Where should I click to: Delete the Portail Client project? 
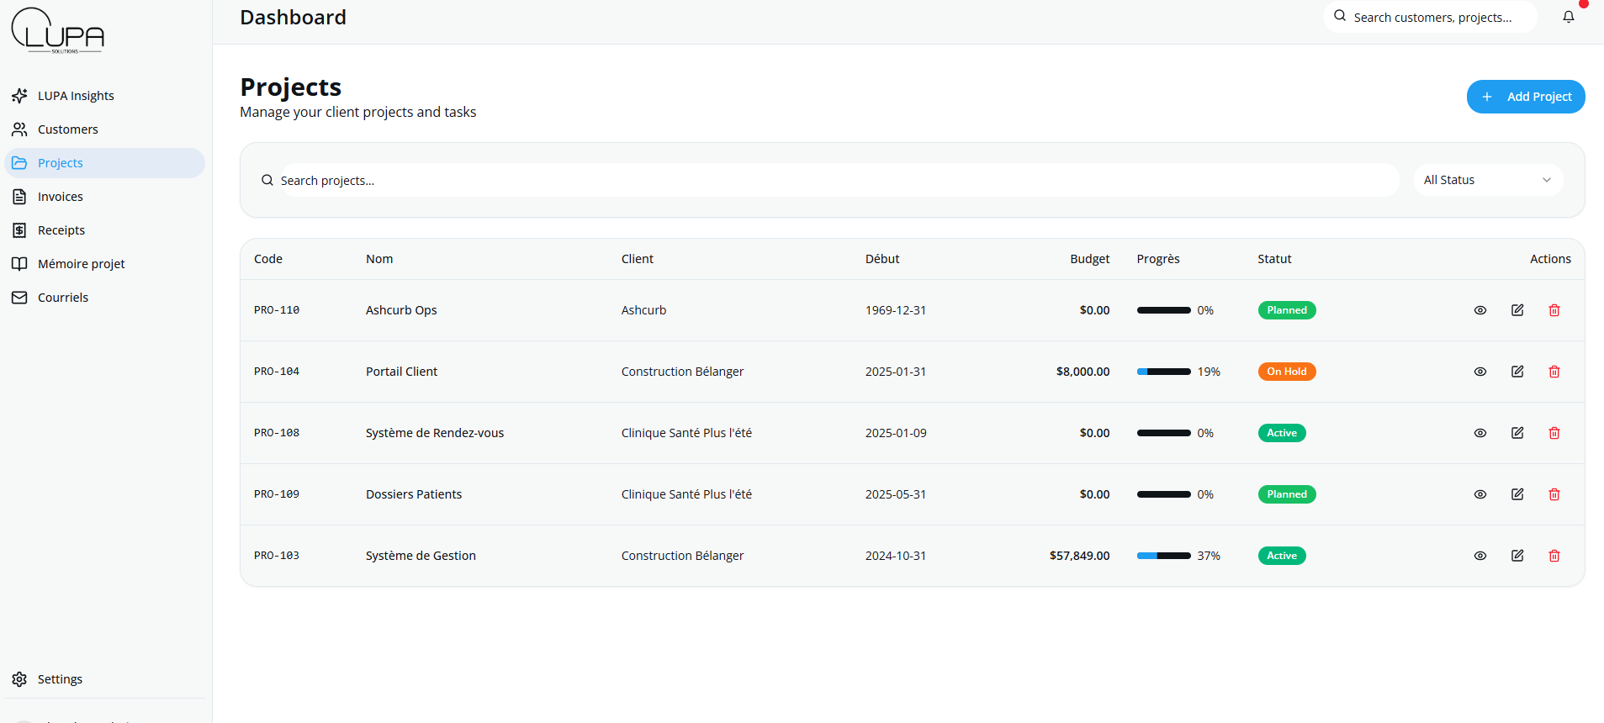click(1554, 372)
